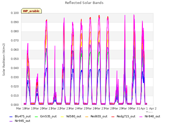Click the Grn535_out legend color marker

click(x=36, y=117)
